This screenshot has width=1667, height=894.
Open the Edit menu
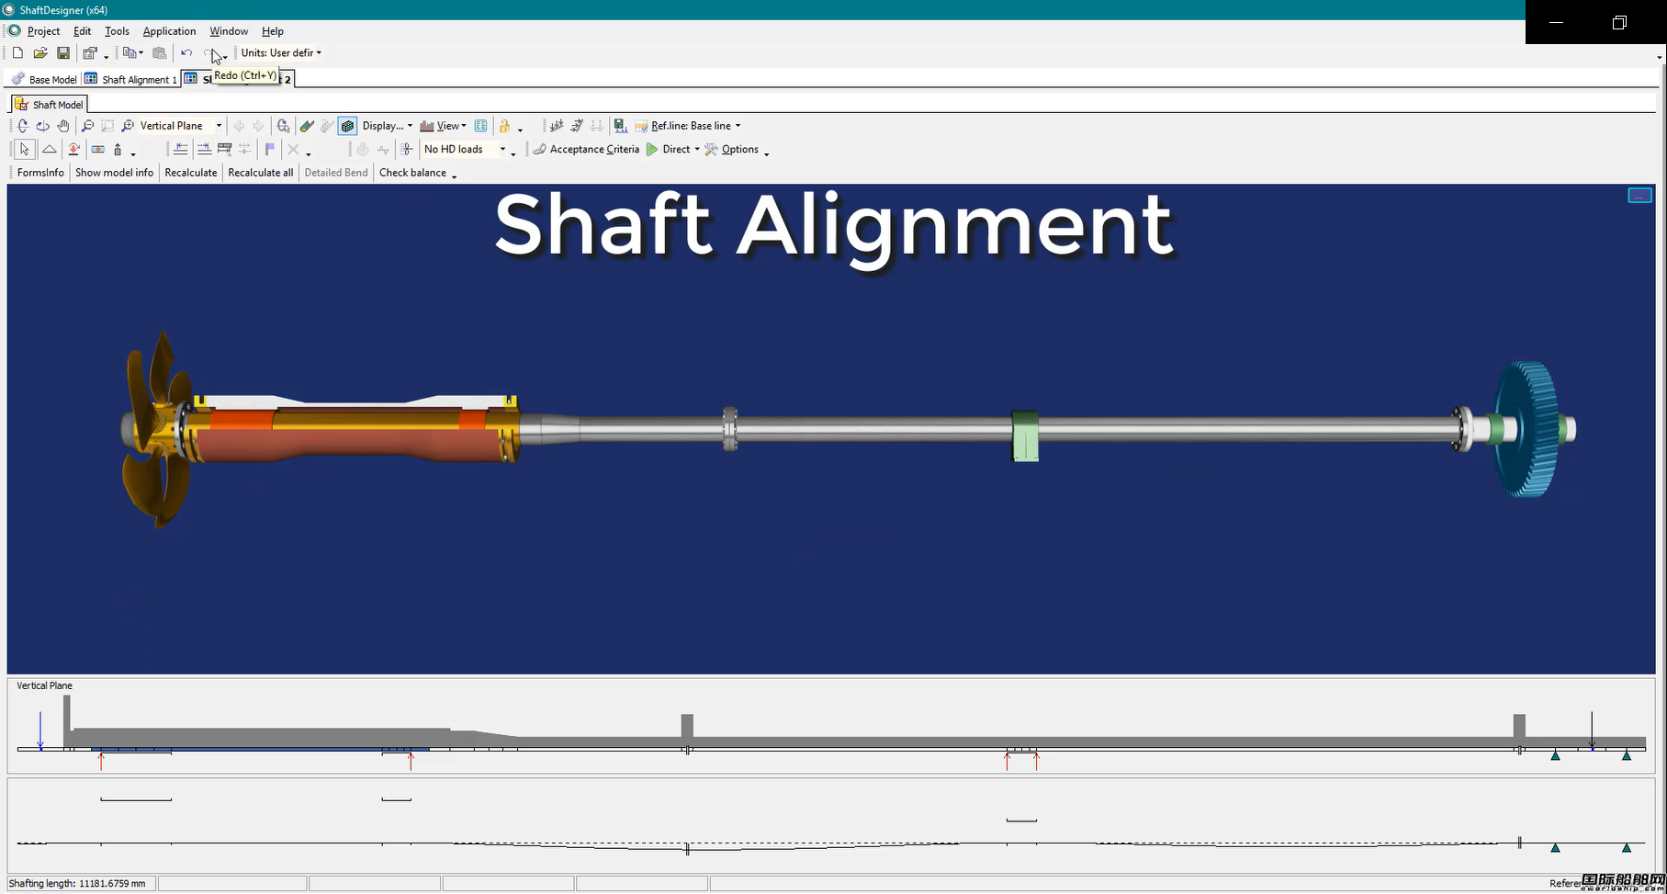(82, 31)
